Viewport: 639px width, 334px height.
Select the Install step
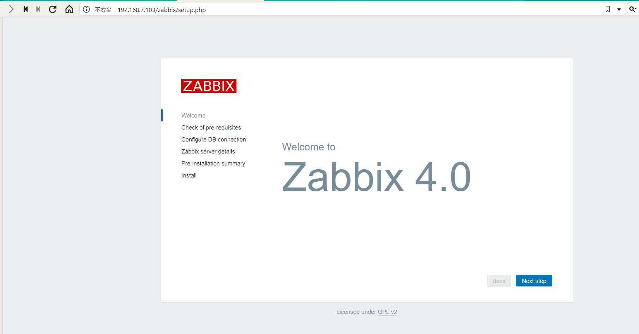coord(189,176)
